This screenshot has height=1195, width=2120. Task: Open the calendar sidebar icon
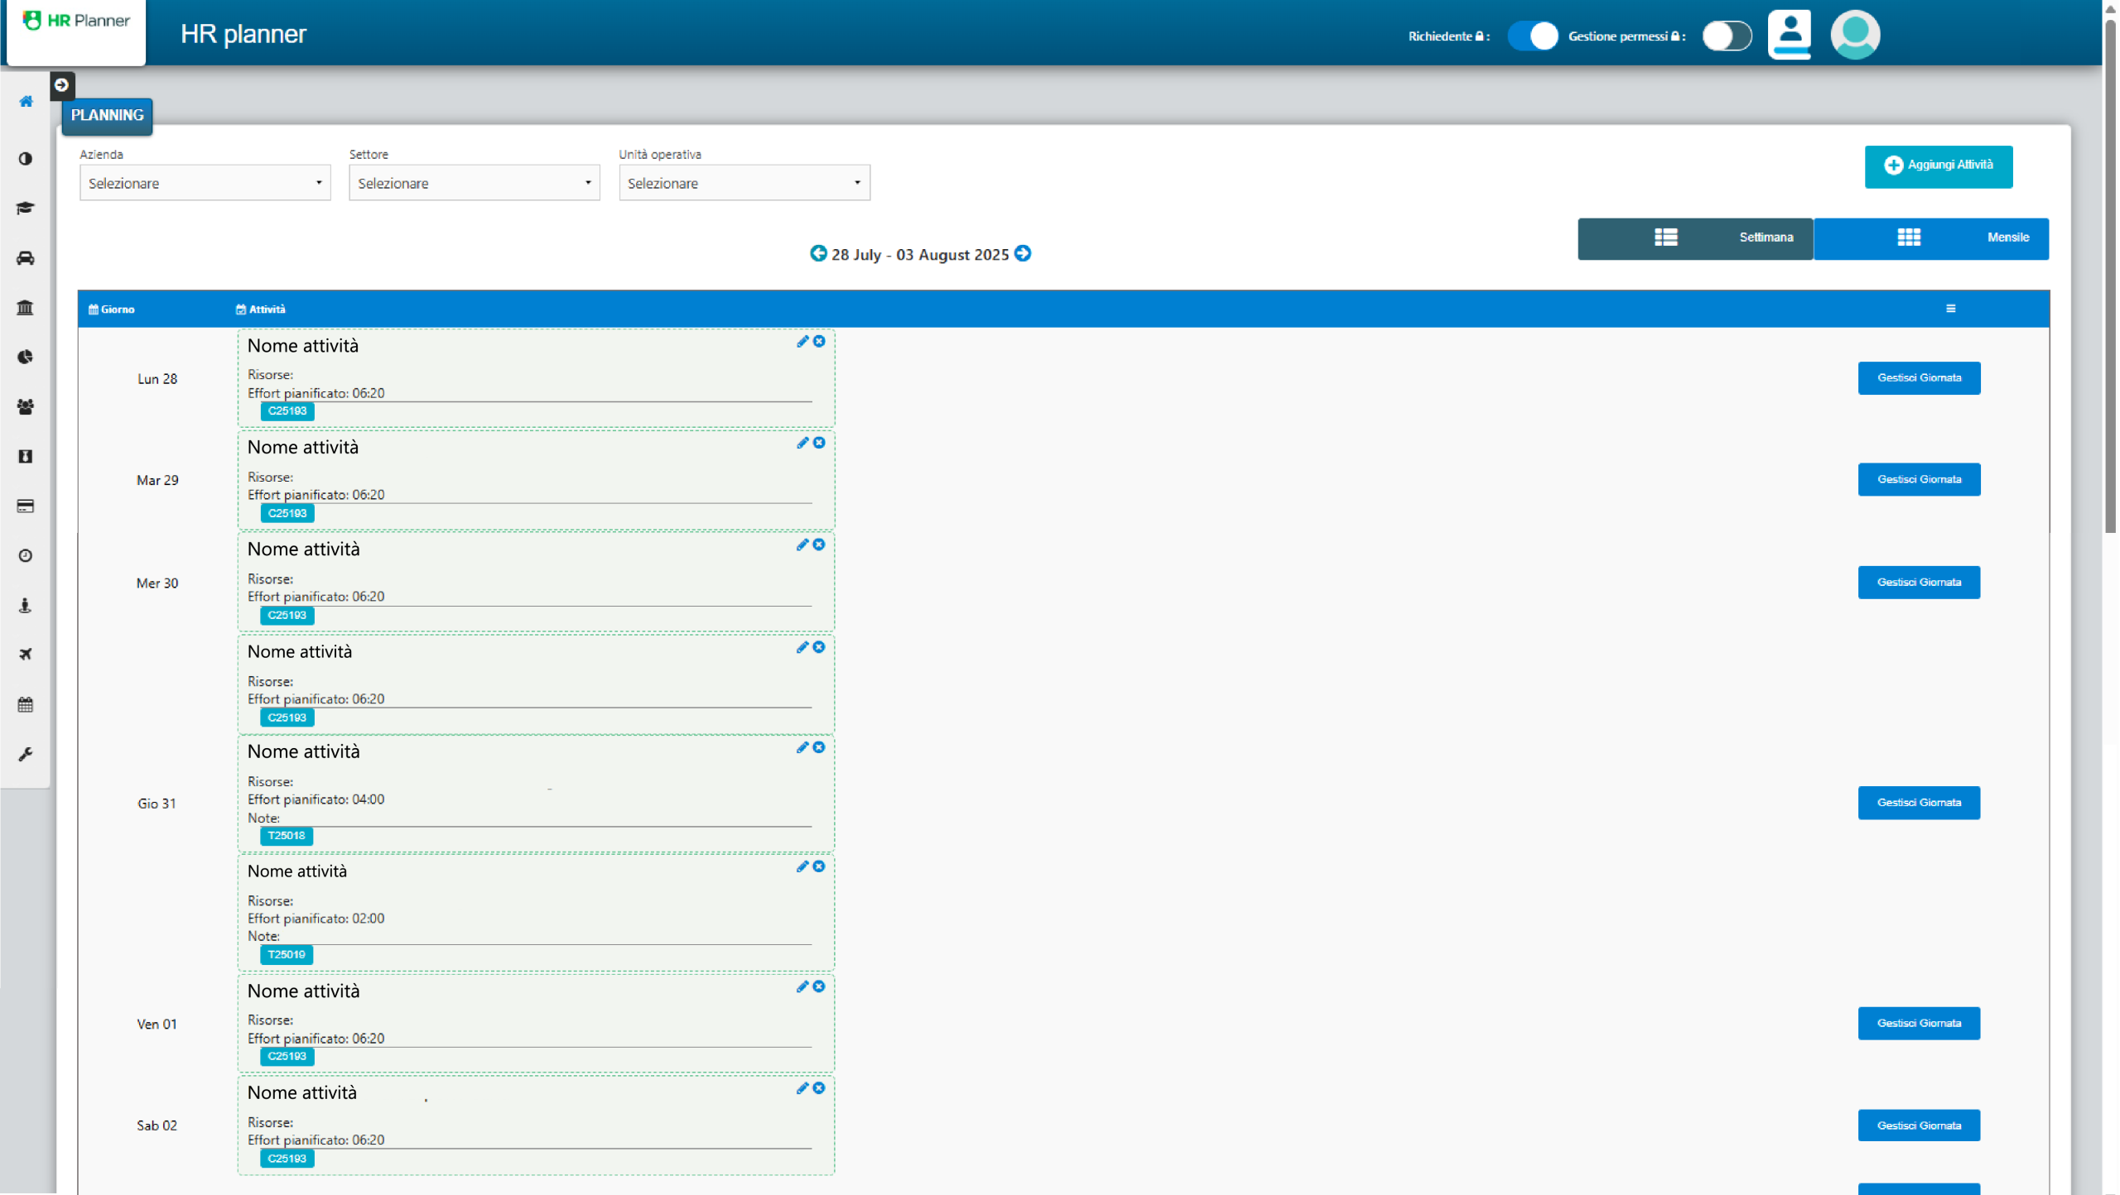click(x=26, y=705)
